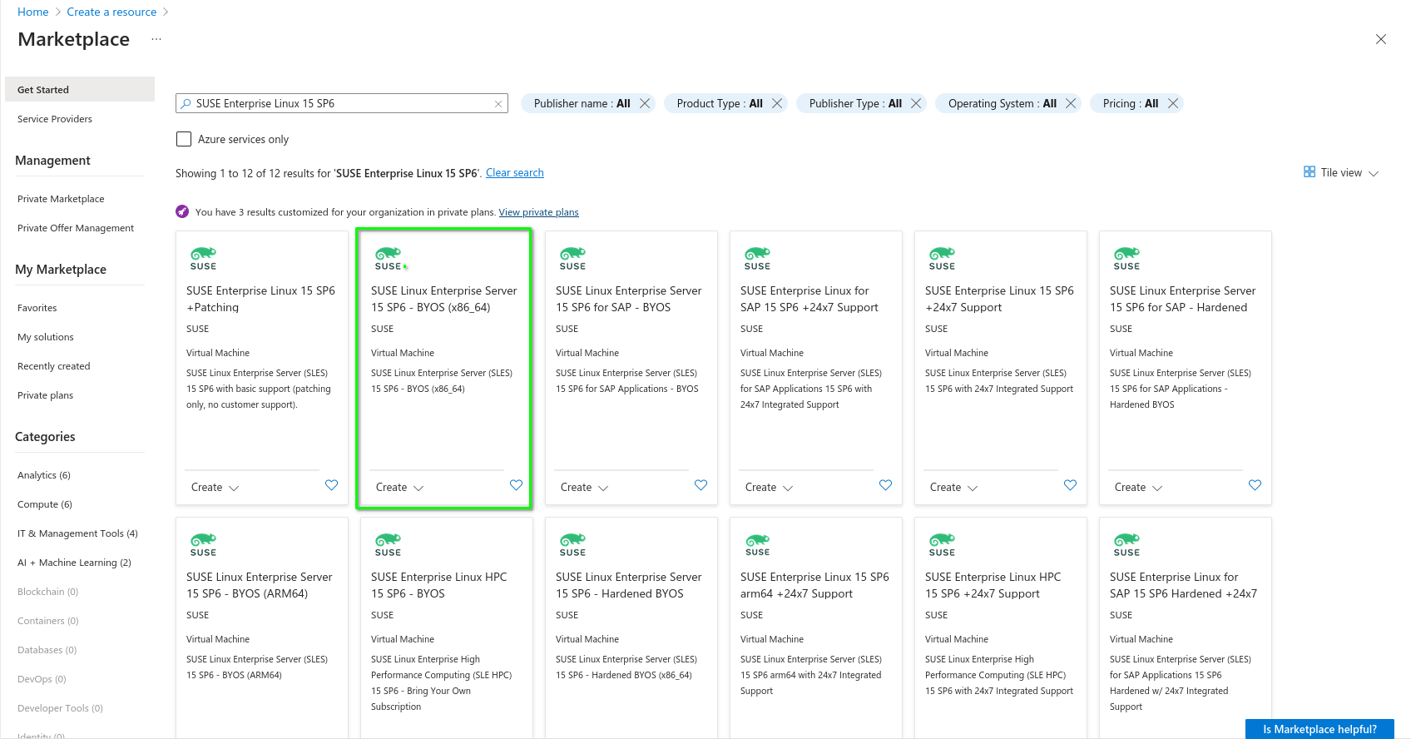
Task: Click heart icon on SLES 15 SP6 BYOS (x86_64) card
Action: pos(516,485)
